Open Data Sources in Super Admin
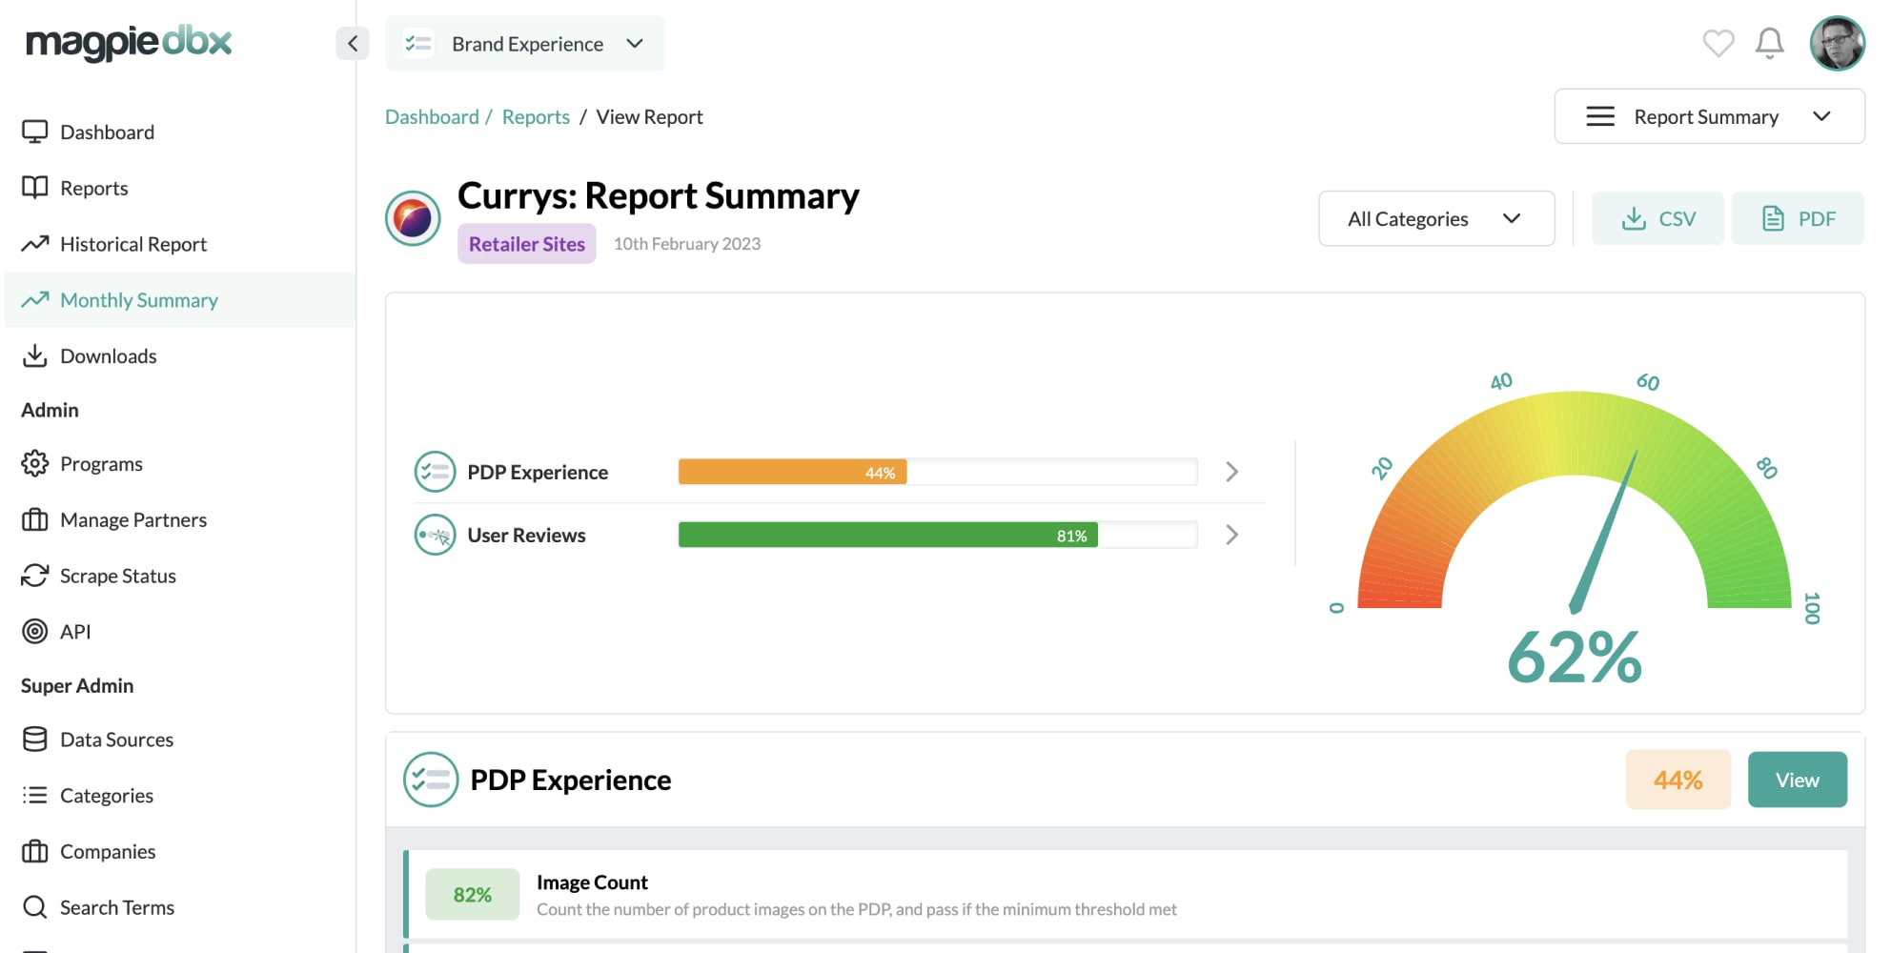 (180, 740)
